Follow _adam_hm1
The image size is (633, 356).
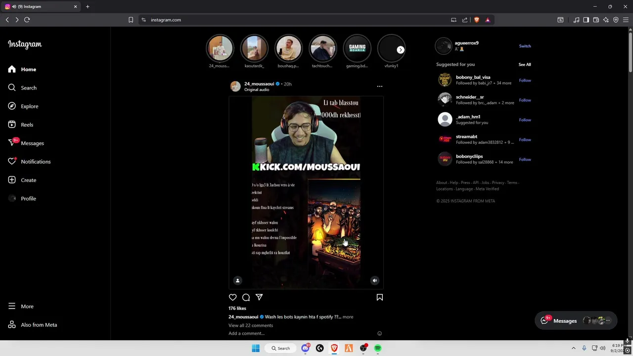525,120
